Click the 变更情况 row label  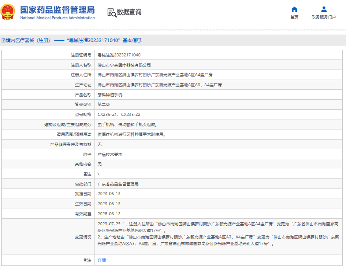pos(83,237)
